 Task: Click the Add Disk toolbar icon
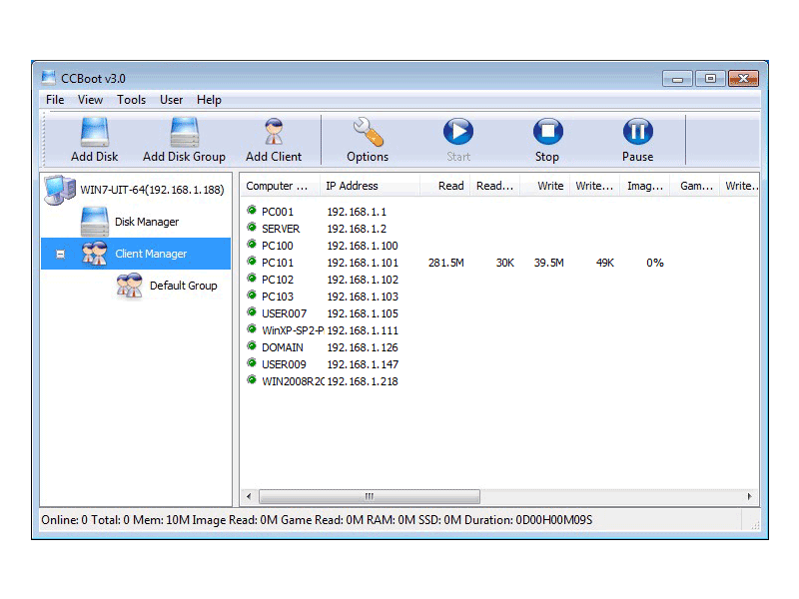click(94, 132)
